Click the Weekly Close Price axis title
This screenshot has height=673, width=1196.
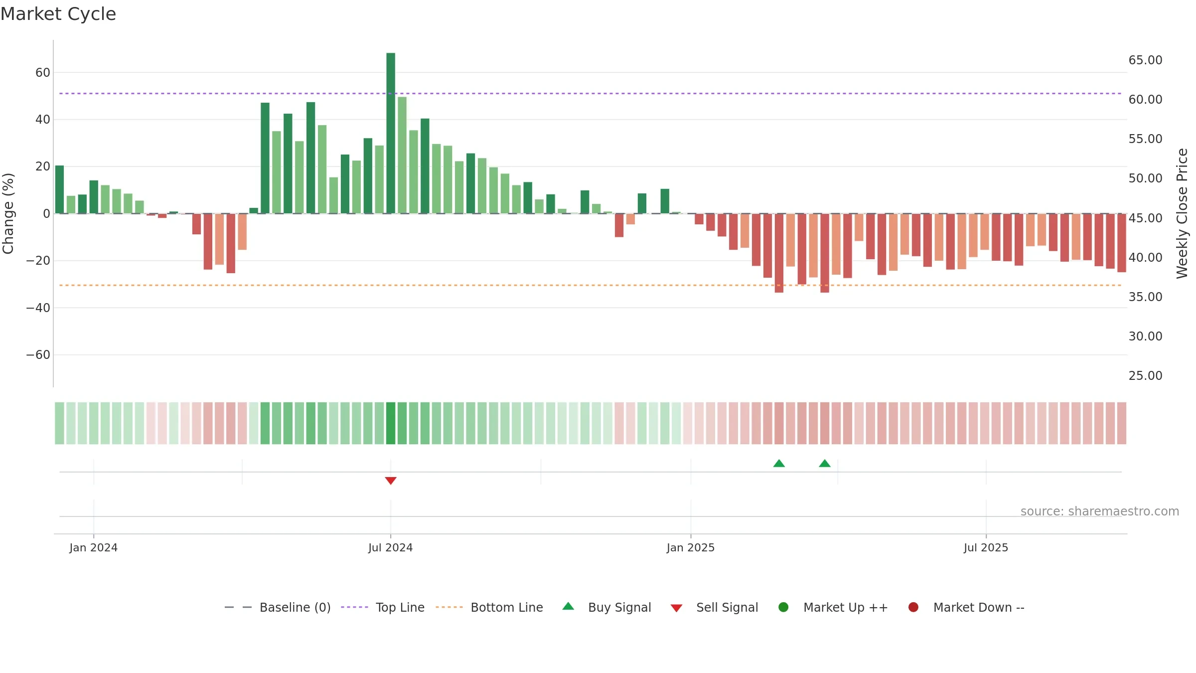point(1182,213)
